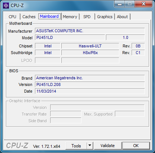Select the Manufacturer field ASUSTeK COMPUTER INC.
Image resolution: width=155 pixels, height=153 pixels.
[90, 31]
